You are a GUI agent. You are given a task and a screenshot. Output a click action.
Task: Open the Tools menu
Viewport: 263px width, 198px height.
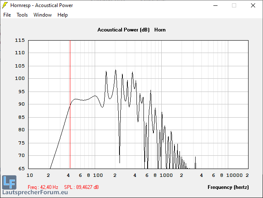(22, 15)
